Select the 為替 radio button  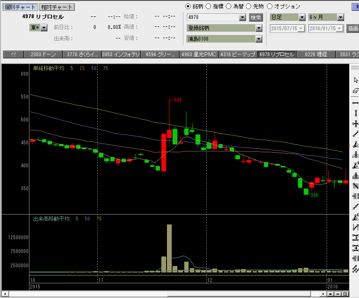(228, 6)
